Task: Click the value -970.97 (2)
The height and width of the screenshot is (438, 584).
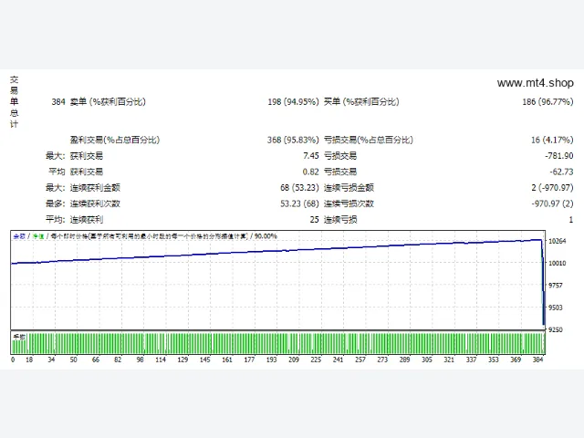Action: point(552,203)
